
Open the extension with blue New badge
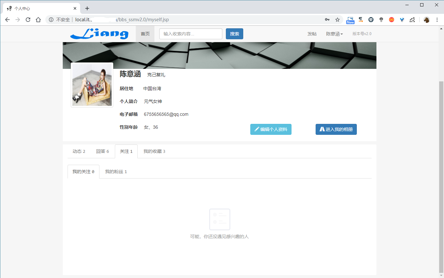tap(350, 20)
